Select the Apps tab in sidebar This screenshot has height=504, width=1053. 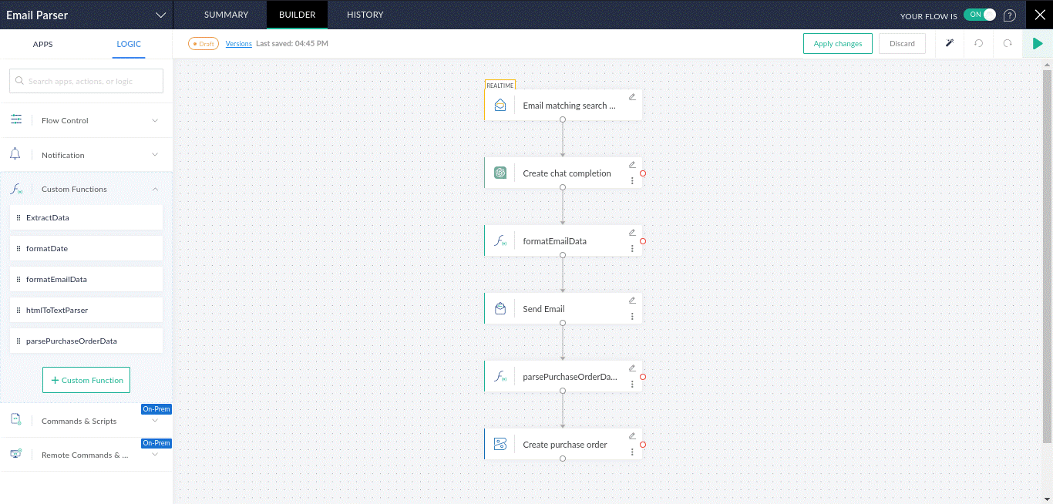(x=43, y=44)
